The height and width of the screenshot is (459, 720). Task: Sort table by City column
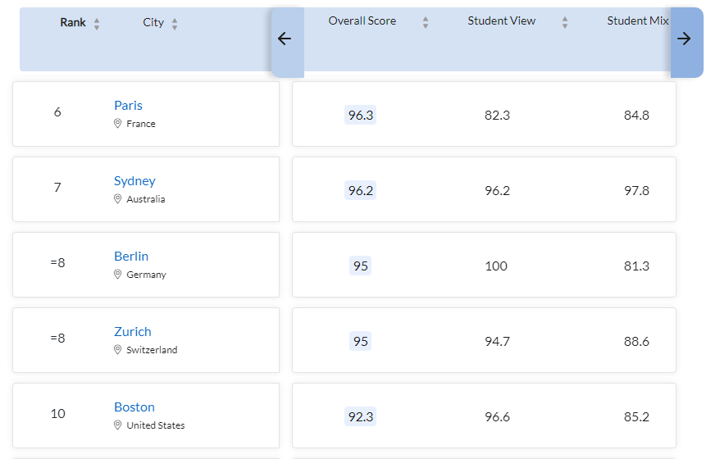[x=175, y=24]
